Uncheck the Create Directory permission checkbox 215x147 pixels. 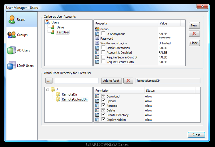(103, 115)
